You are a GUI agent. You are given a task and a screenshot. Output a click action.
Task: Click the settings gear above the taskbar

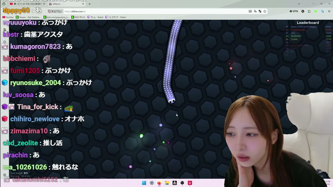[x=4, y=175]
